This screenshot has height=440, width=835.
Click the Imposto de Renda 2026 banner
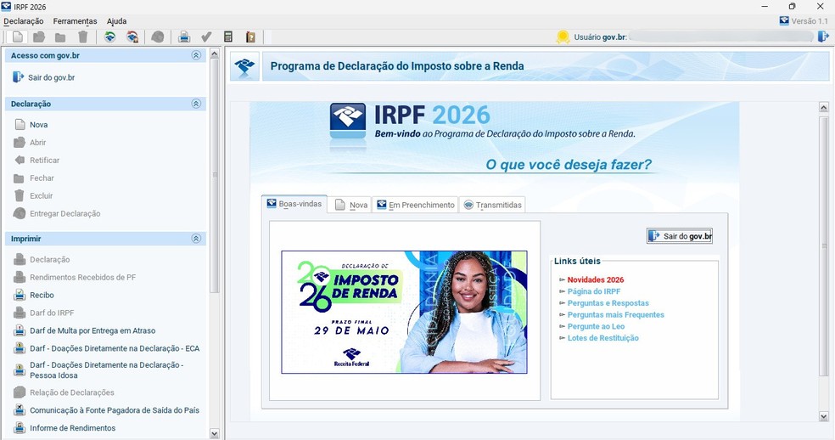pos(404,312)
